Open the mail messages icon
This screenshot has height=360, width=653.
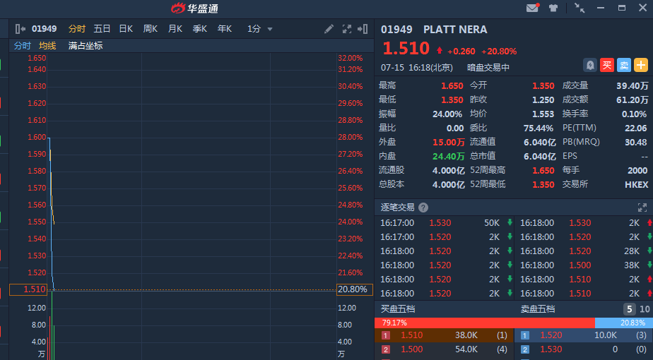pyautogui.click(x=532, y=8)
